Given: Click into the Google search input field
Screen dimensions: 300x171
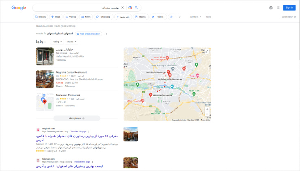Looking at the screenshot, I should pyautogui.click(x=77, y=8).
